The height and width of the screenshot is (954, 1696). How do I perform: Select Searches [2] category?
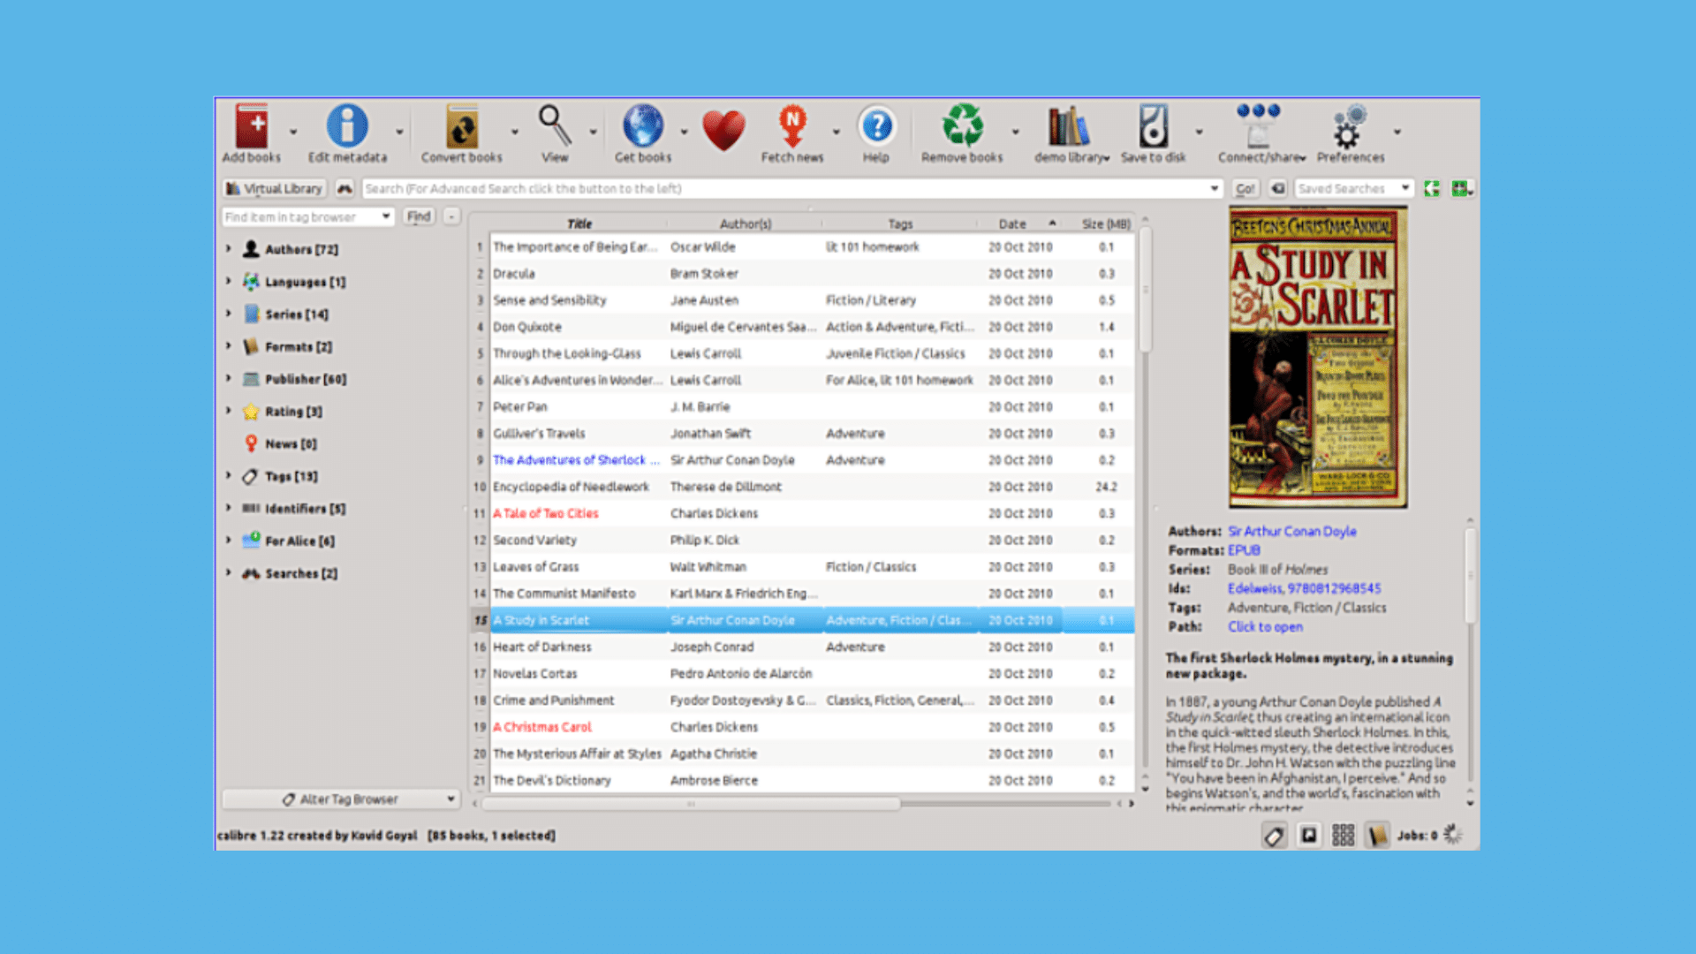301,573
